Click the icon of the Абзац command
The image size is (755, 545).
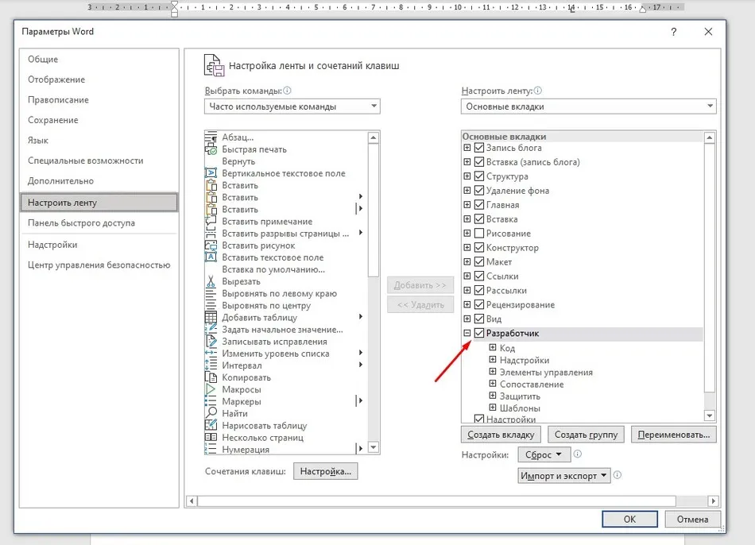(x=211, y=137)
